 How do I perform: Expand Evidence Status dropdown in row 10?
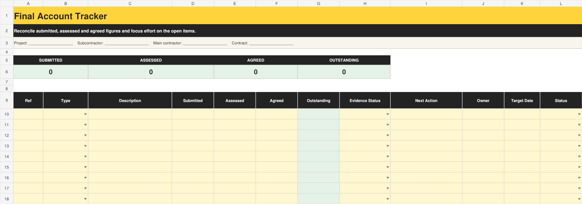click(388, 114)
